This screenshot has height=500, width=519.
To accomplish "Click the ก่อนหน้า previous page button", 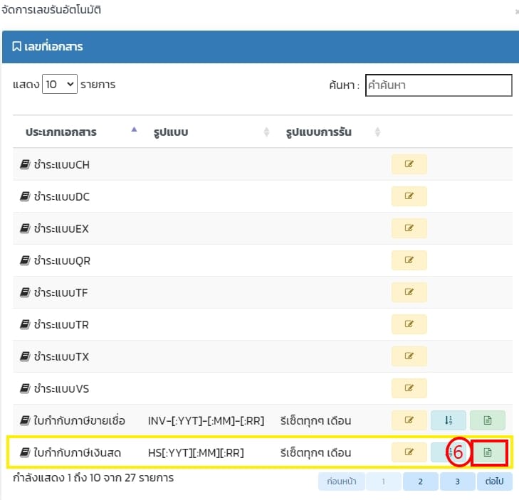I will coord(340,482).
